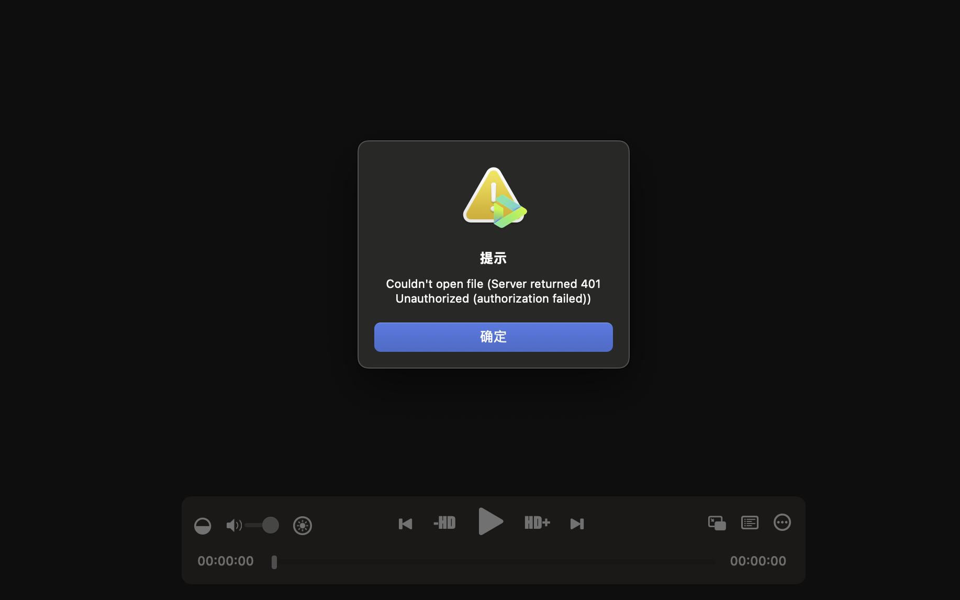Open the more options ellipsis menu
Image resolution: width=960 pixels, height=600 pixels.
point(782,522)
